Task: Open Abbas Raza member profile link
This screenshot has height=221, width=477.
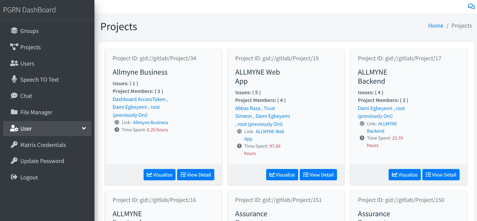Action: click(x=248, y=108)
